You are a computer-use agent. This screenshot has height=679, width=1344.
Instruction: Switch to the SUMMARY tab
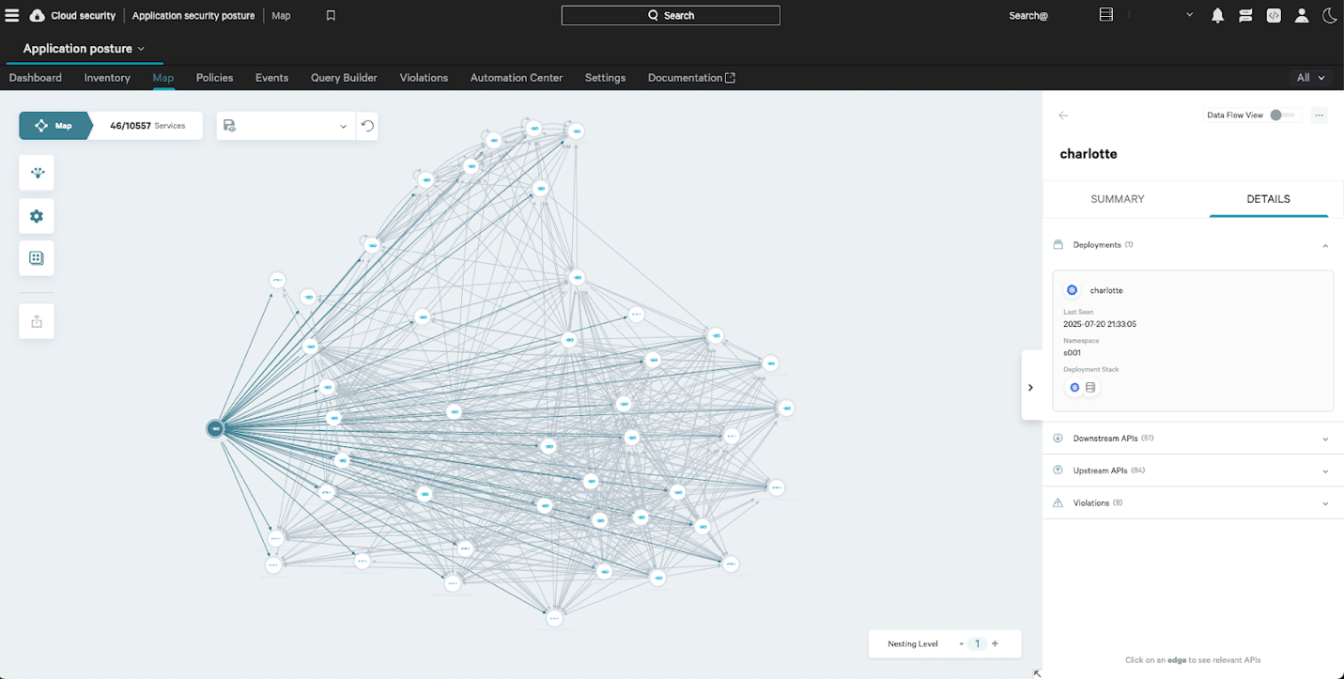click(1117, 199)
